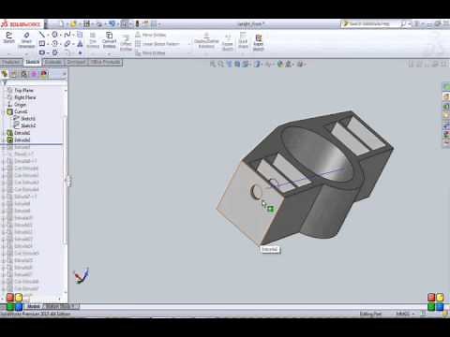Screen dimensions: 450x337
Task: Click Display/Delete Relations tool
Action: [x=206, y=40]
